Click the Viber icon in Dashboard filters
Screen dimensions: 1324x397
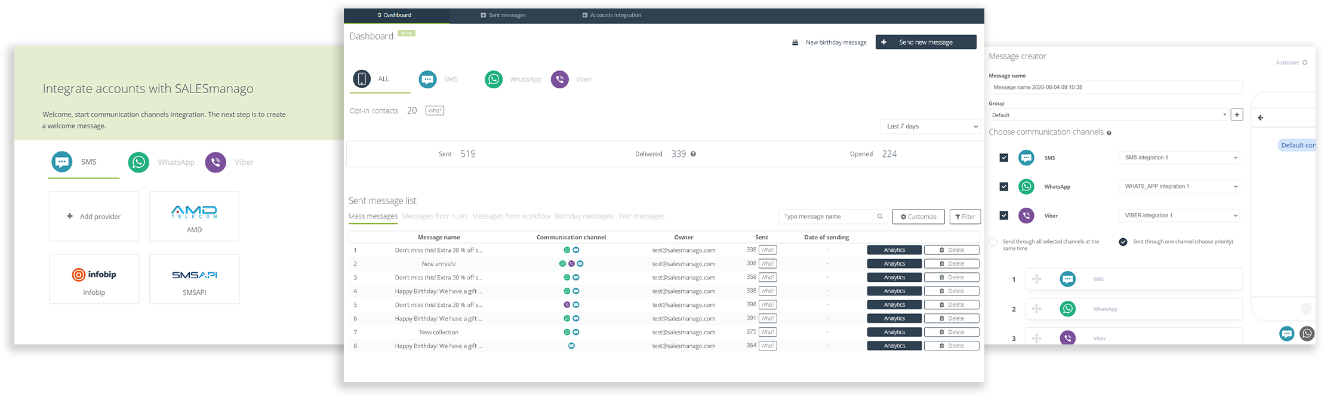point(560,79)
